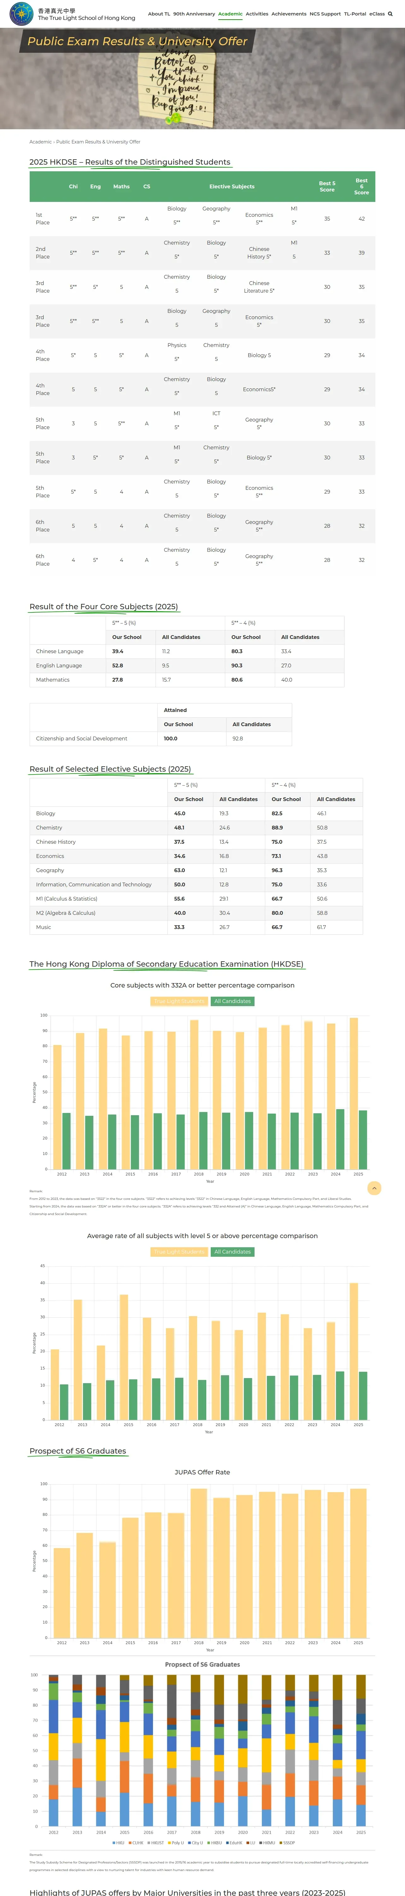The height and width of the screenshot is (1896, 405).
Task: Open the TL-Portal link
Action: [355, 14]
